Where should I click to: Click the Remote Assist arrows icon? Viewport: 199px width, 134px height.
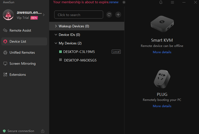click(x=5, y=30)
